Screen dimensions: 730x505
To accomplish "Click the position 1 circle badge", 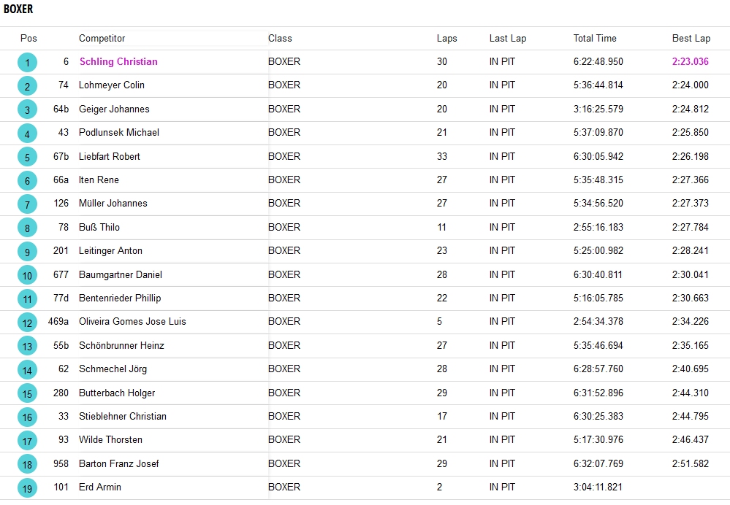I will click(x=27, y=63).
